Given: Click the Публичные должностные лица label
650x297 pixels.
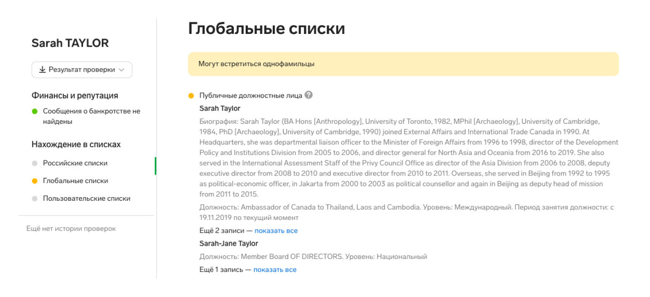Looking at the screenshot, I should click(250, 95).
